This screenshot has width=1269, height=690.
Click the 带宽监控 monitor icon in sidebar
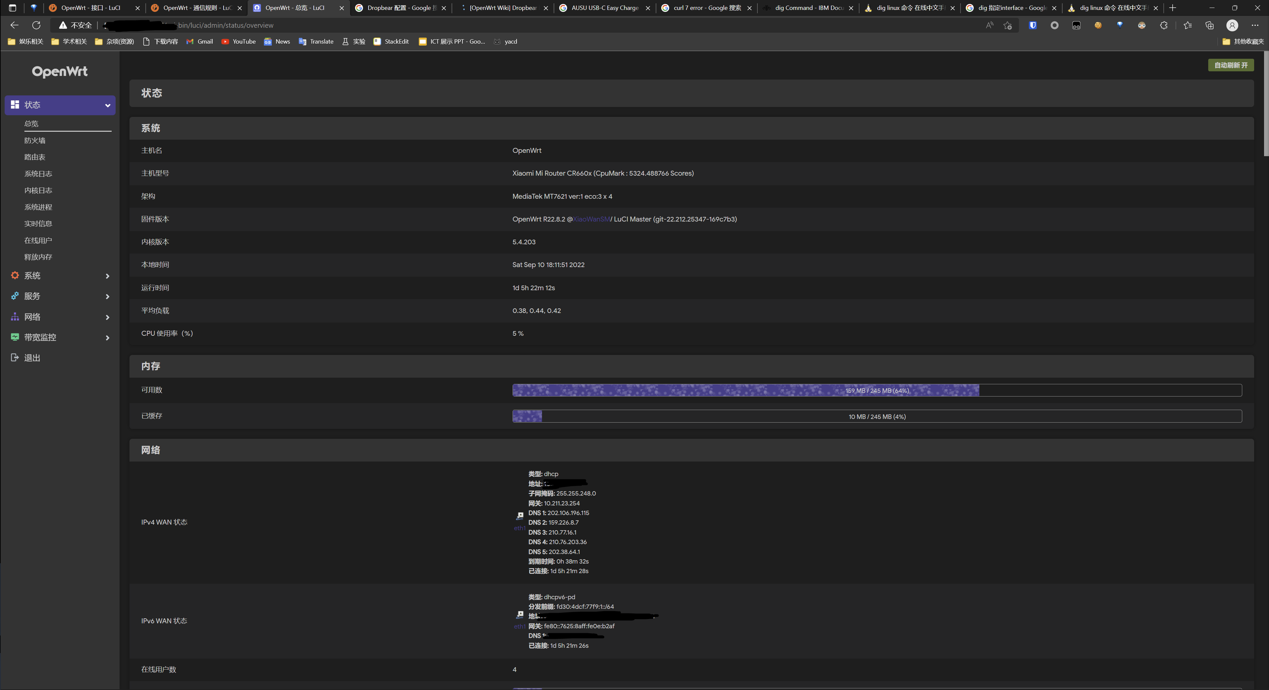click(x=15, y=337)
